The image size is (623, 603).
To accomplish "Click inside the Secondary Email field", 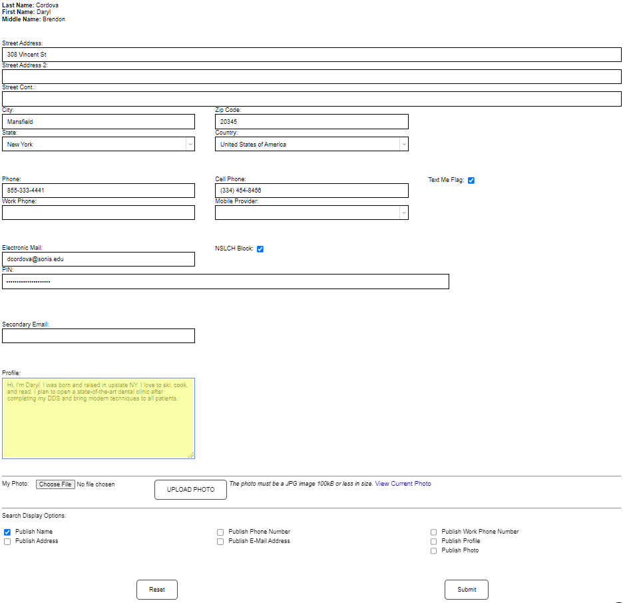I will click(x=99, y=336).
